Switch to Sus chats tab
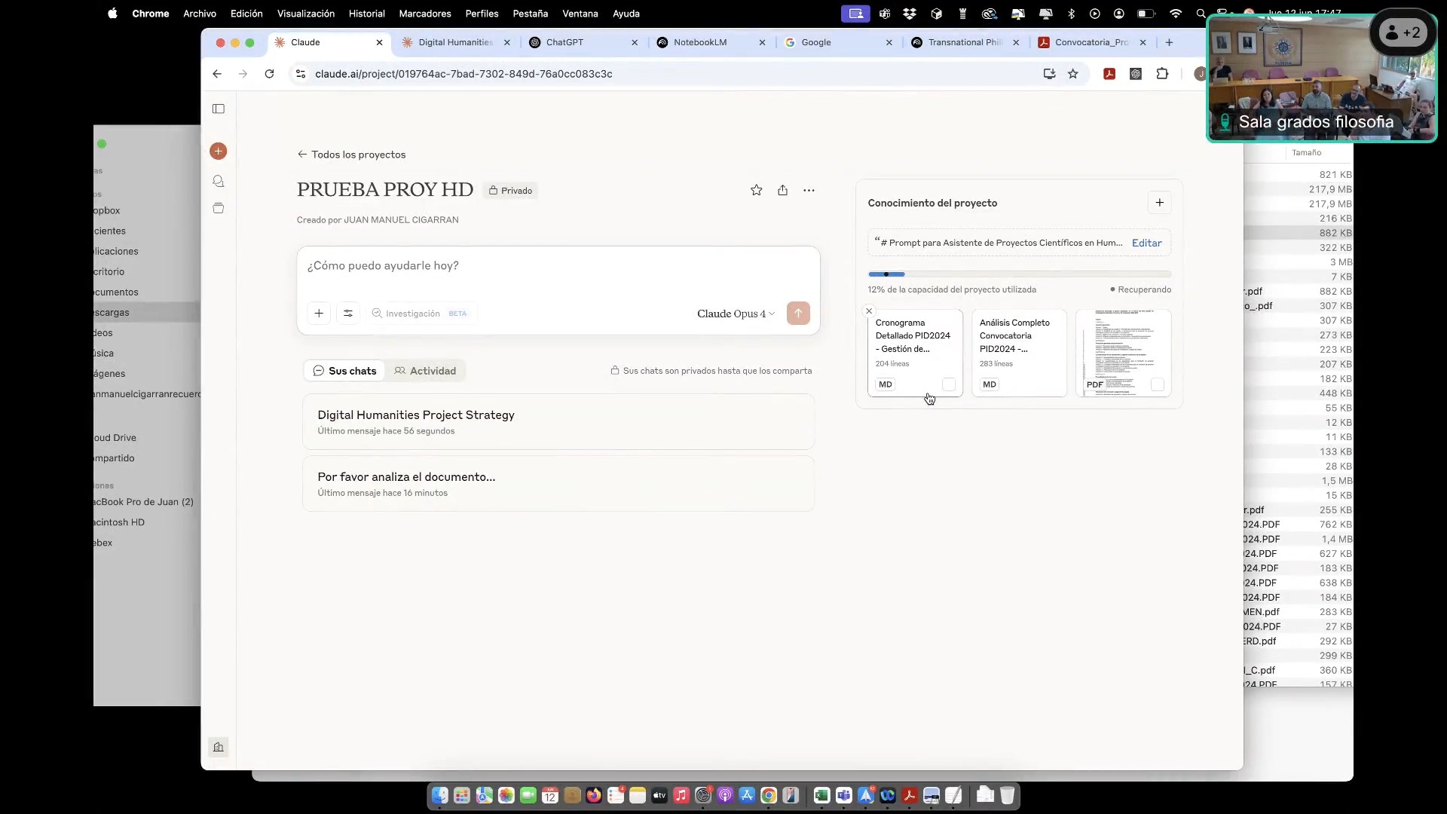This screenshot has width=1447, height=814. point(344,371)
